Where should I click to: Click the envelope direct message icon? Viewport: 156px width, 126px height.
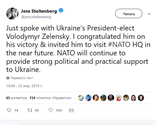pos(71,110)
